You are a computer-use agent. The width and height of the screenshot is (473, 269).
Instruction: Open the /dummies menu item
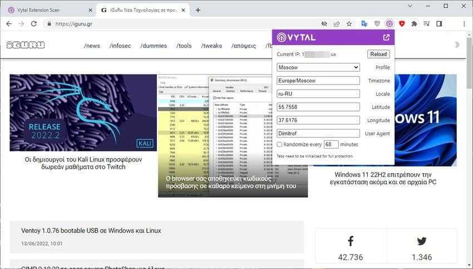(154, 46)
